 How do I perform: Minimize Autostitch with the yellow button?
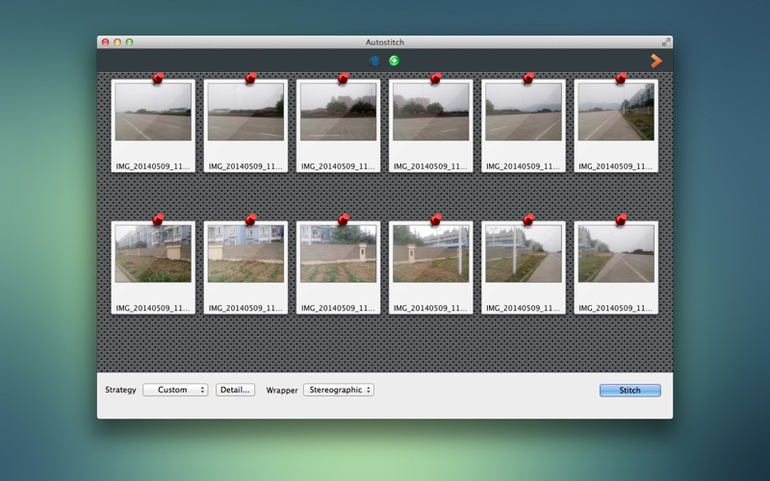coord(117,42)
